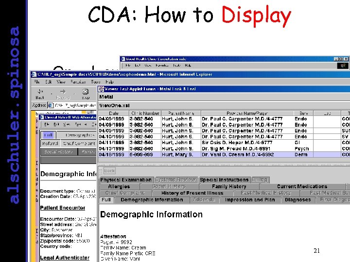Click the Internet Explorer title bar icon
This screenshot has width=350, height=262.
(x=34, y=74)
